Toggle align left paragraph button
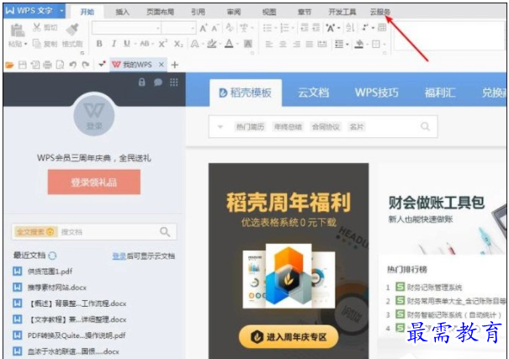The height and width of the screenshot is (359, 509). [x=269, y=44]
